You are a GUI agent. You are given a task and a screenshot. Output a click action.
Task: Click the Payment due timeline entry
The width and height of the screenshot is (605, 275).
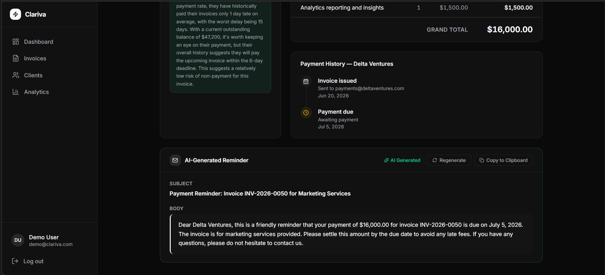(338, 119)
